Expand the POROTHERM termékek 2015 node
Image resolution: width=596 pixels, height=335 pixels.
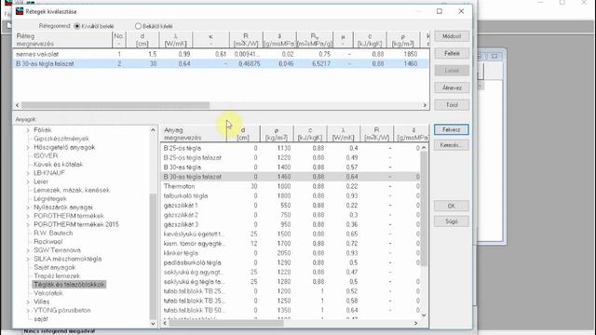(28, 224)
